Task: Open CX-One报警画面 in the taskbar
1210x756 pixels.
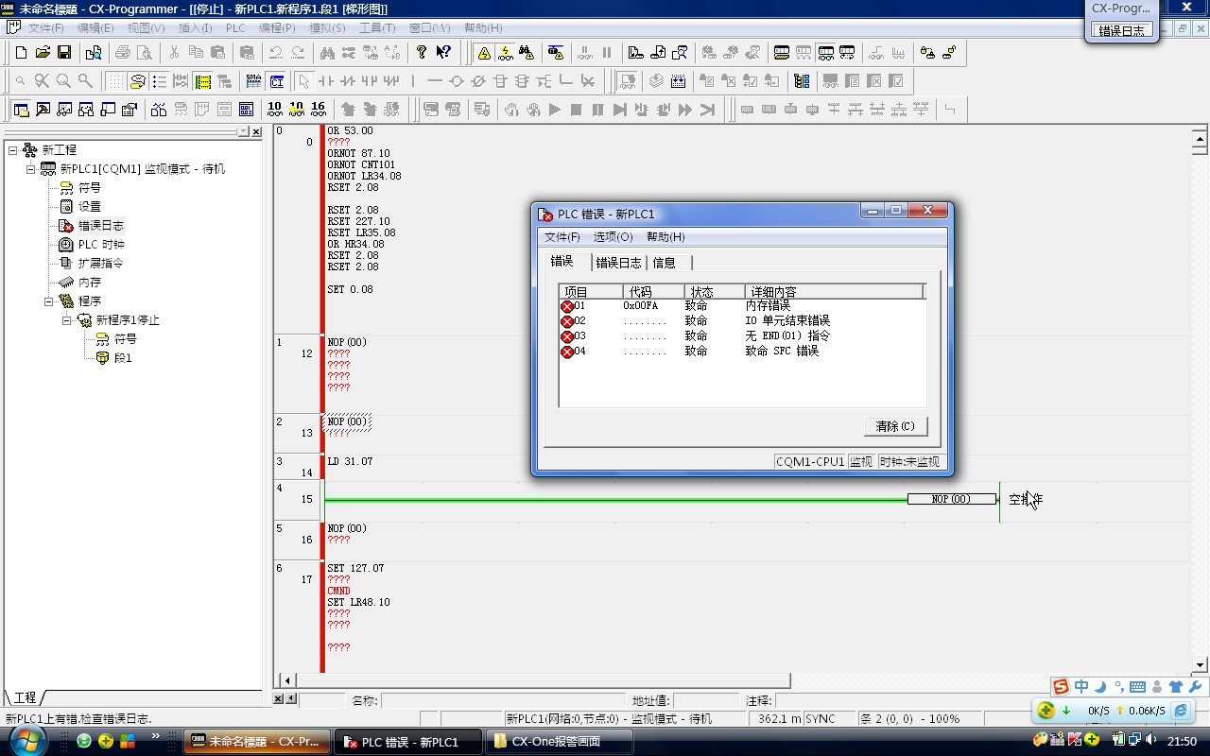Action: point(556,742)
